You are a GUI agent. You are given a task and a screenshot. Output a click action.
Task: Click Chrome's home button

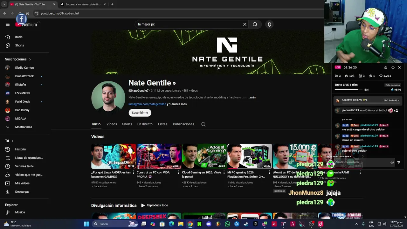click(x=27, y=13)
